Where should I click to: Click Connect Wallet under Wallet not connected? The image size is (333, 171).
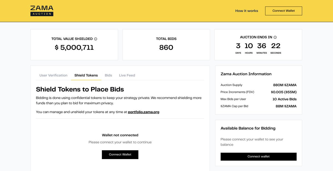point(120,155)
